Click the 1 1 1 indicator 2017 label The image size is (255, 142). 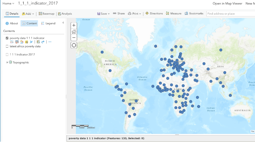tap(22, 55)
